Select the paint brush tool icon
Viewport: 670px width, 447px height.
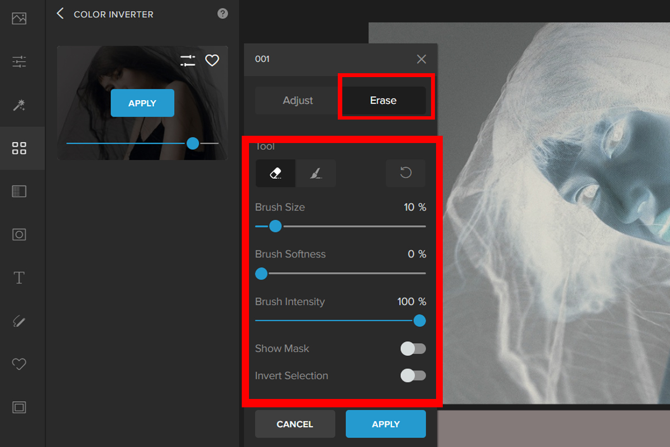pyautogui.click(x=315, y=173)
